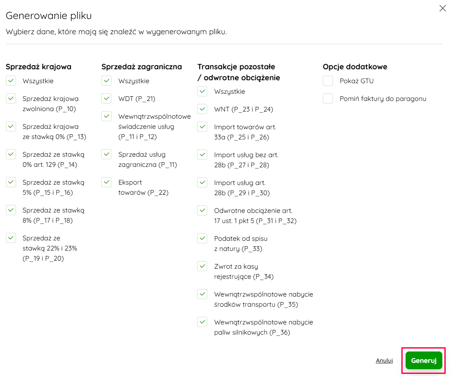
Task: Uncheck WDT (P_21) checkbox
Action: 106,98
